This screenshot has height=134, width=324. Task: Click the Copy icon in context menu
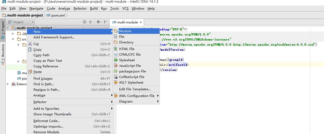point(30,49)
